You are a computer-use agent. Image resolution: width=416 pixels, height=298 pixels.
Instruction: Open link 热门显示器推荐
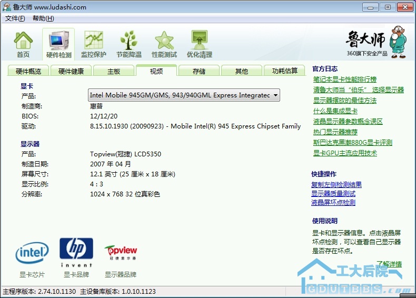(335, 132)
